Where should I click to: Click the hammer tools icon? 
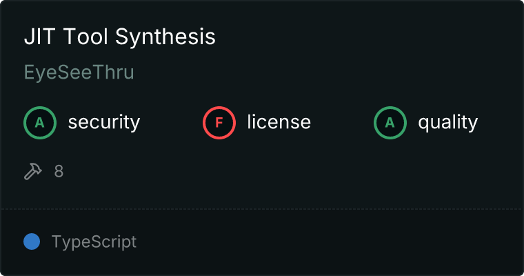pyautogui.click(x=33, y=171)
